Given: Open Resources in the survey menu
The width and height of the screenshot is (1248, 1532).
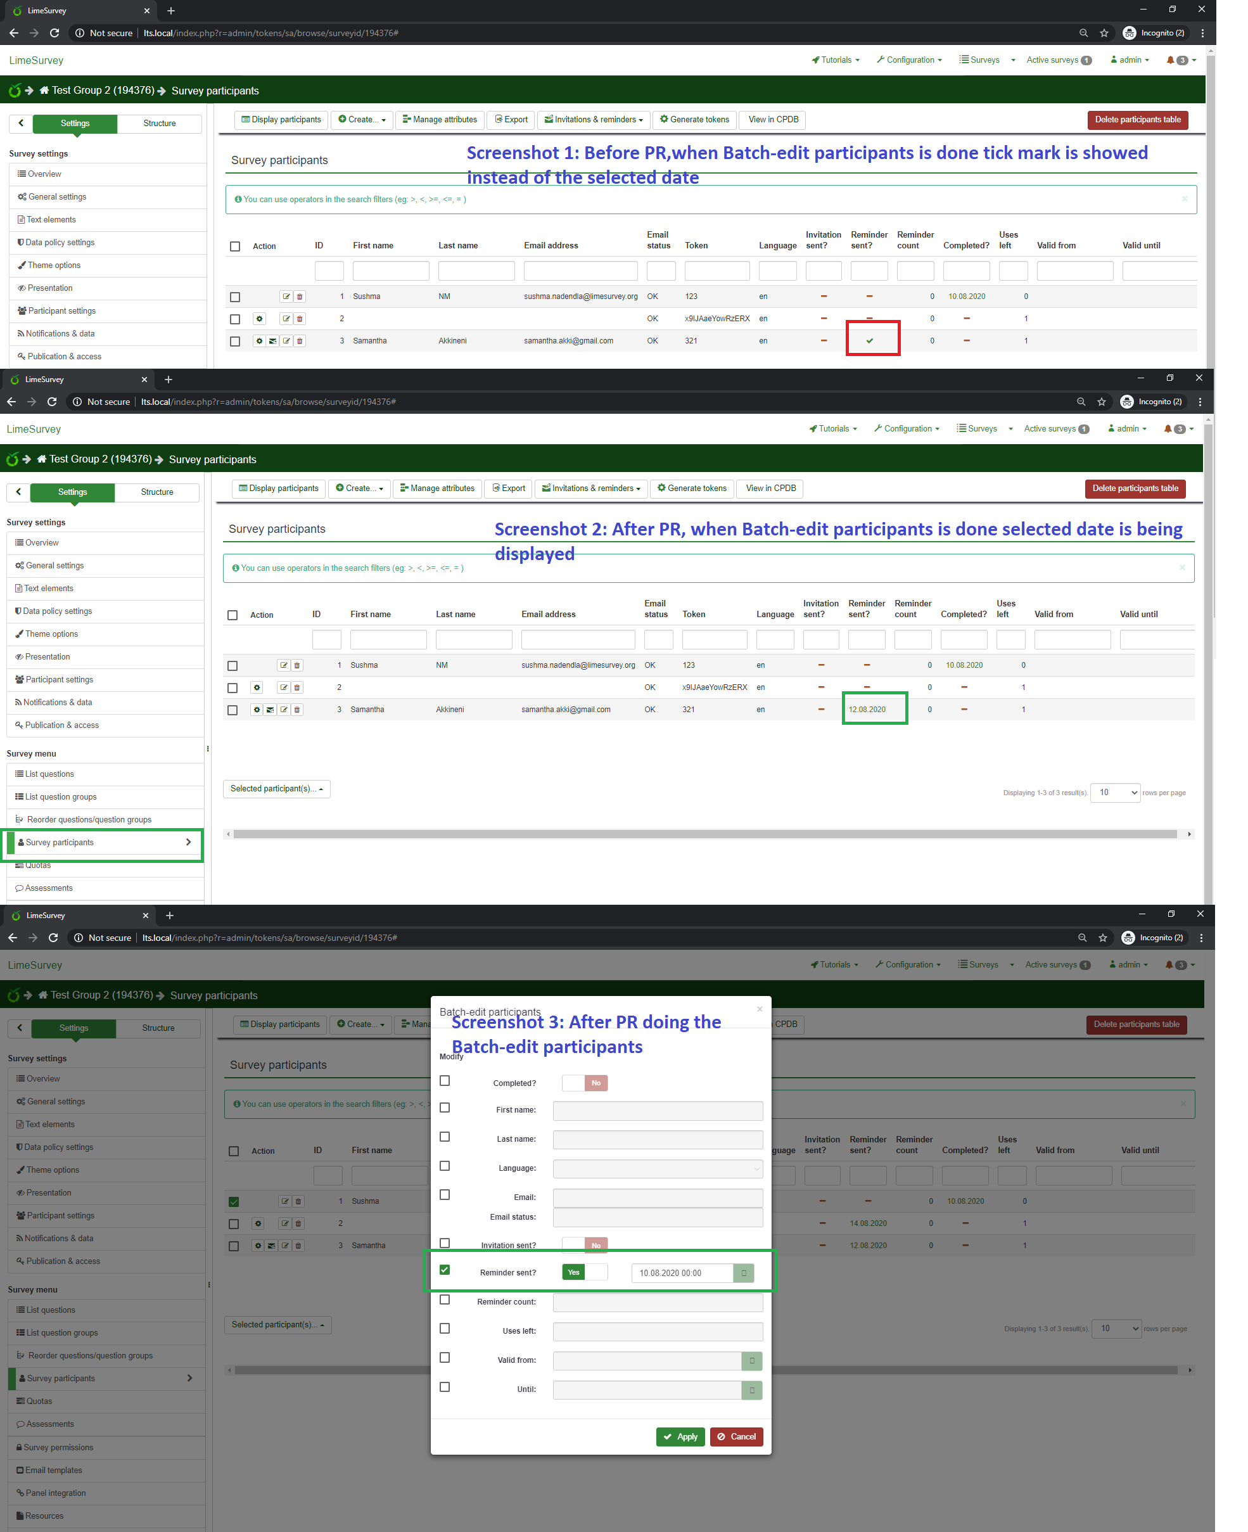Looking at the screenshot, I should coord(44,1516).
